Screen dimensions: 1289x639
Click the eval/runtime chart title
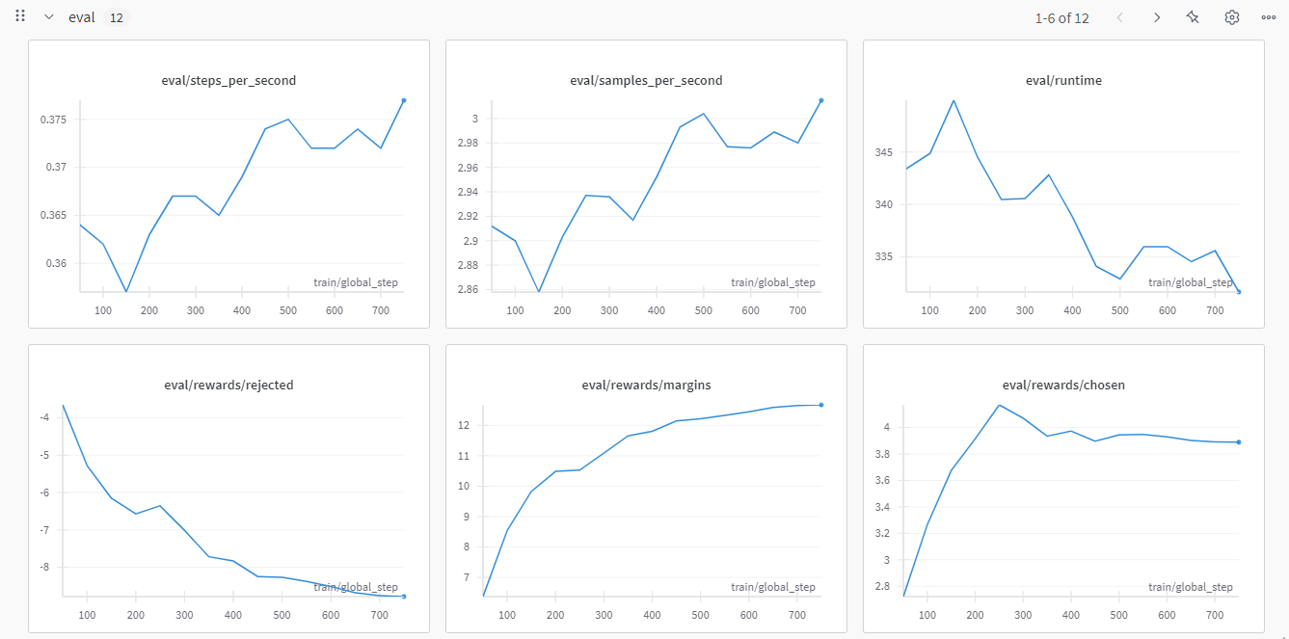pyautogui.click(x=1063, y=81)
